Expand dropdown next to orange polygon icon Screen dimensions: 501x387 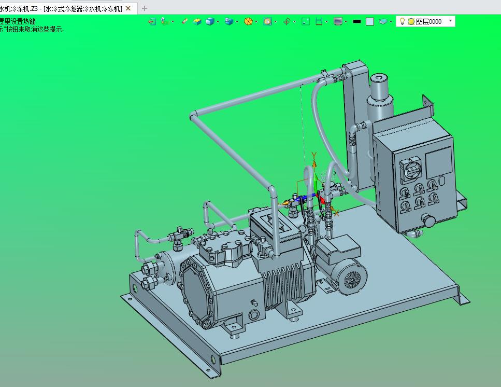point(256,22)
